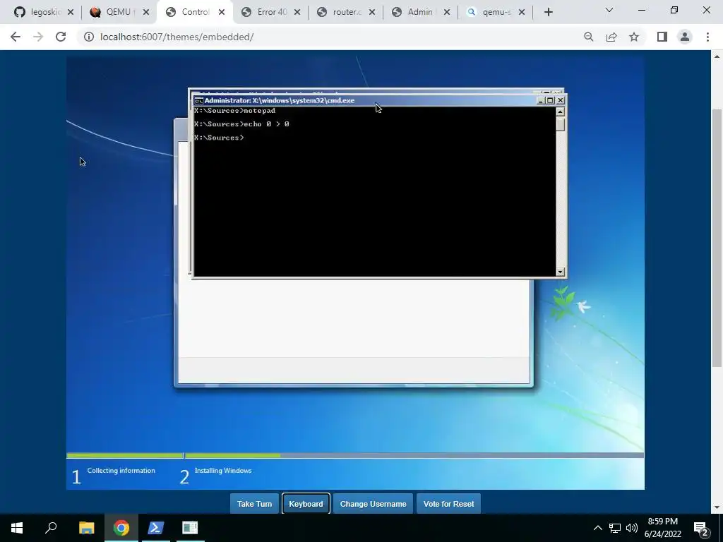
Task: Switch to the qemu search tab
Action: tap(491, 12)
